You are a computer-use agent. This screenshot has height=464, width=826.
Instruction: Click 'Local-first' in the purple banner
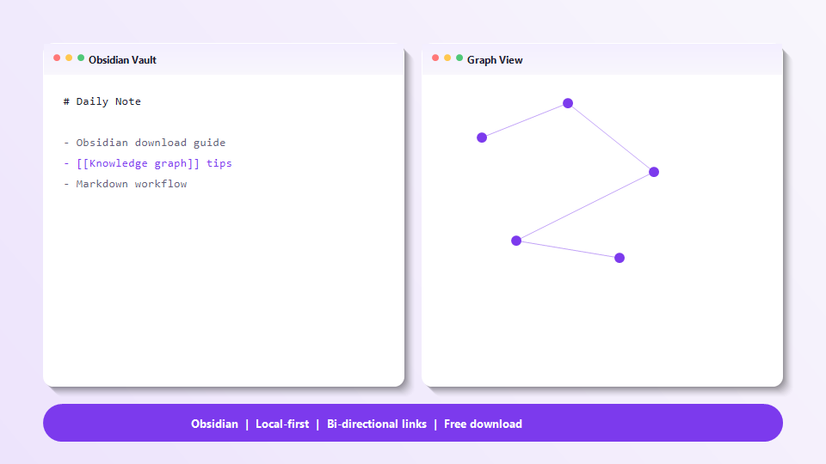pos(282,424)
